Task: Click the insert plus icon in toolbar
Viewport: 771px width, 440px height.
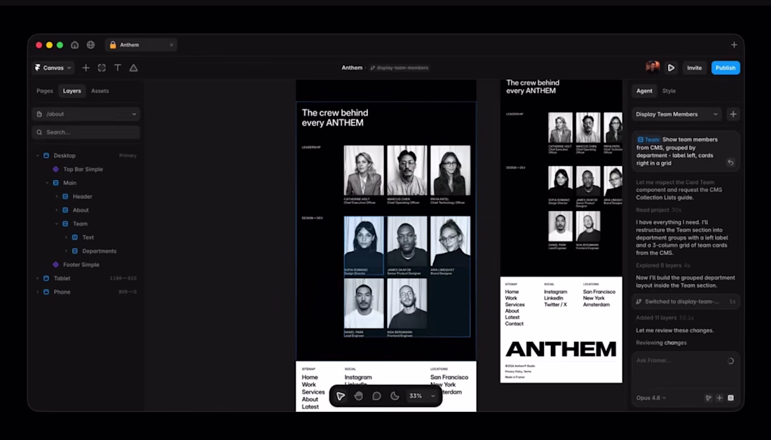Action: click(86, 68)
